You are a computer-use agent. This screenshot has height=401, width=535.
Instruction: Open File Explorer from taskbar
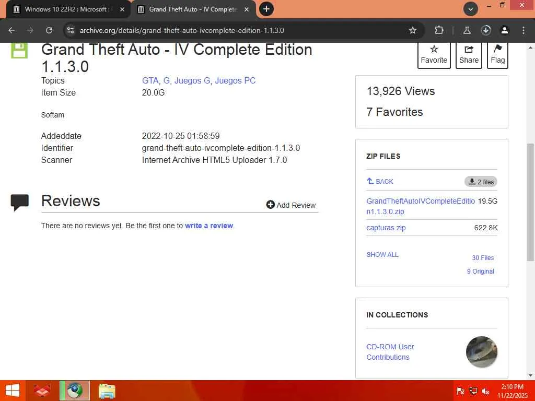click(107, 391)
